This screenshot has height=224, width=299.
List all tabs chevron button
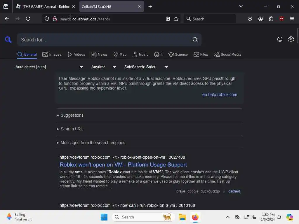[241, 6]
